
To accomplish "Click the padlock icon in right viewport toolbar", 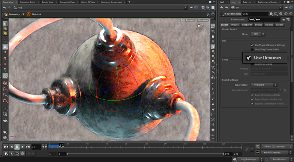I will 213,36.
